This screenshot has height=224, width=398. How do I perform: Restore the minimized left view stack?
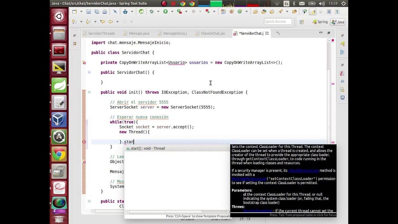(x=75, y=36)
